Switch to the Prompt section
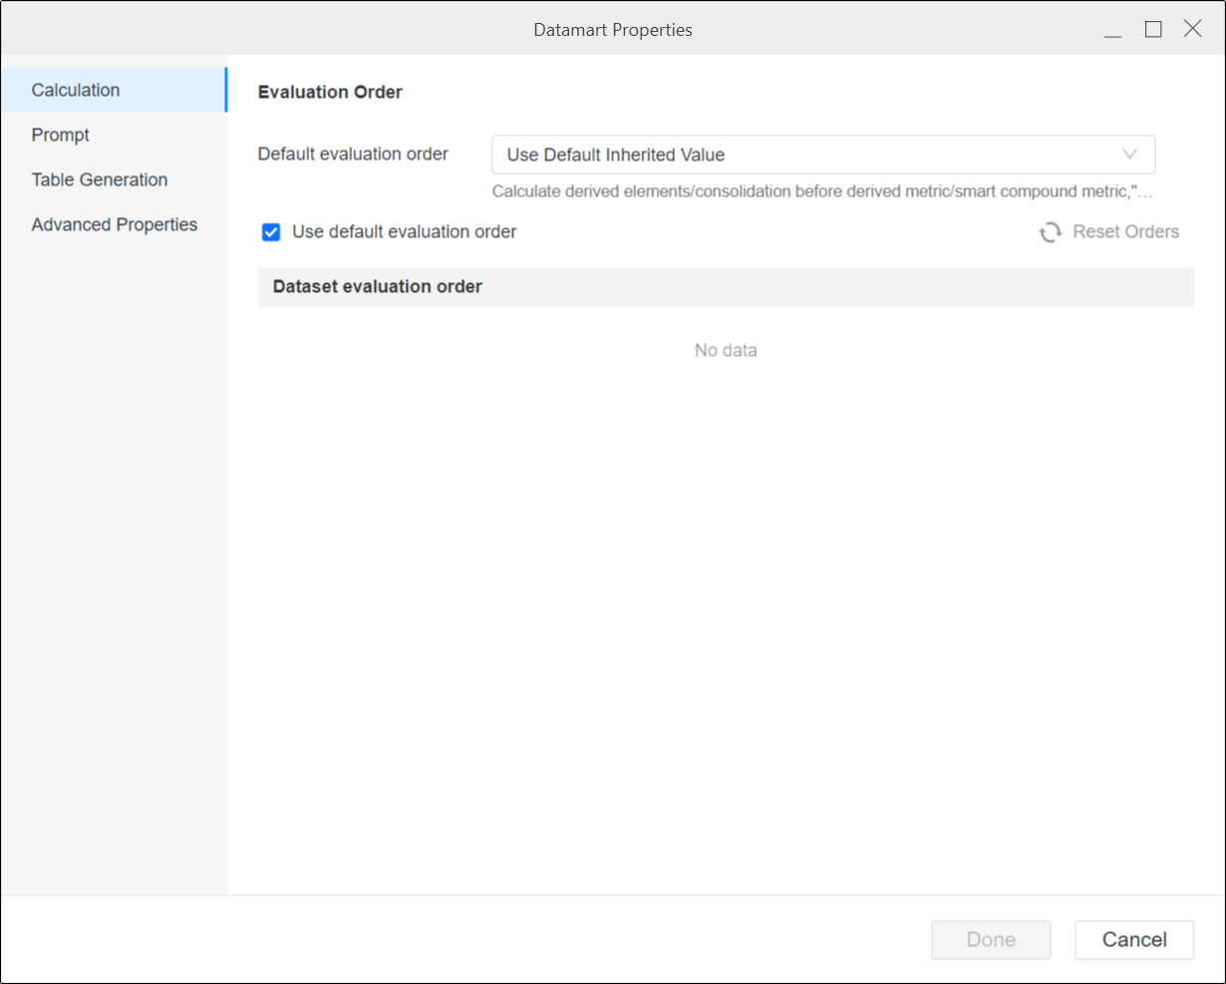The width and height of the screenshot is (1226, 984). [x=61, y=135]
